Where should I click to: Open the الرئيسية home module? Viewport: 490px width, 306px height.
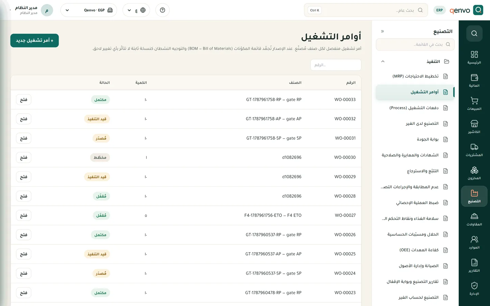point(474,57)
